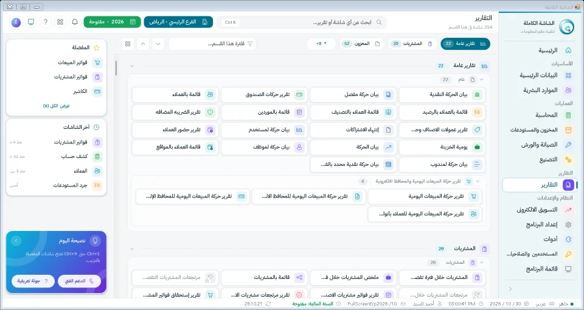
Task: Click the key icon beside المستخدمين والصلاحيات
Action: [x=568, y=254]
